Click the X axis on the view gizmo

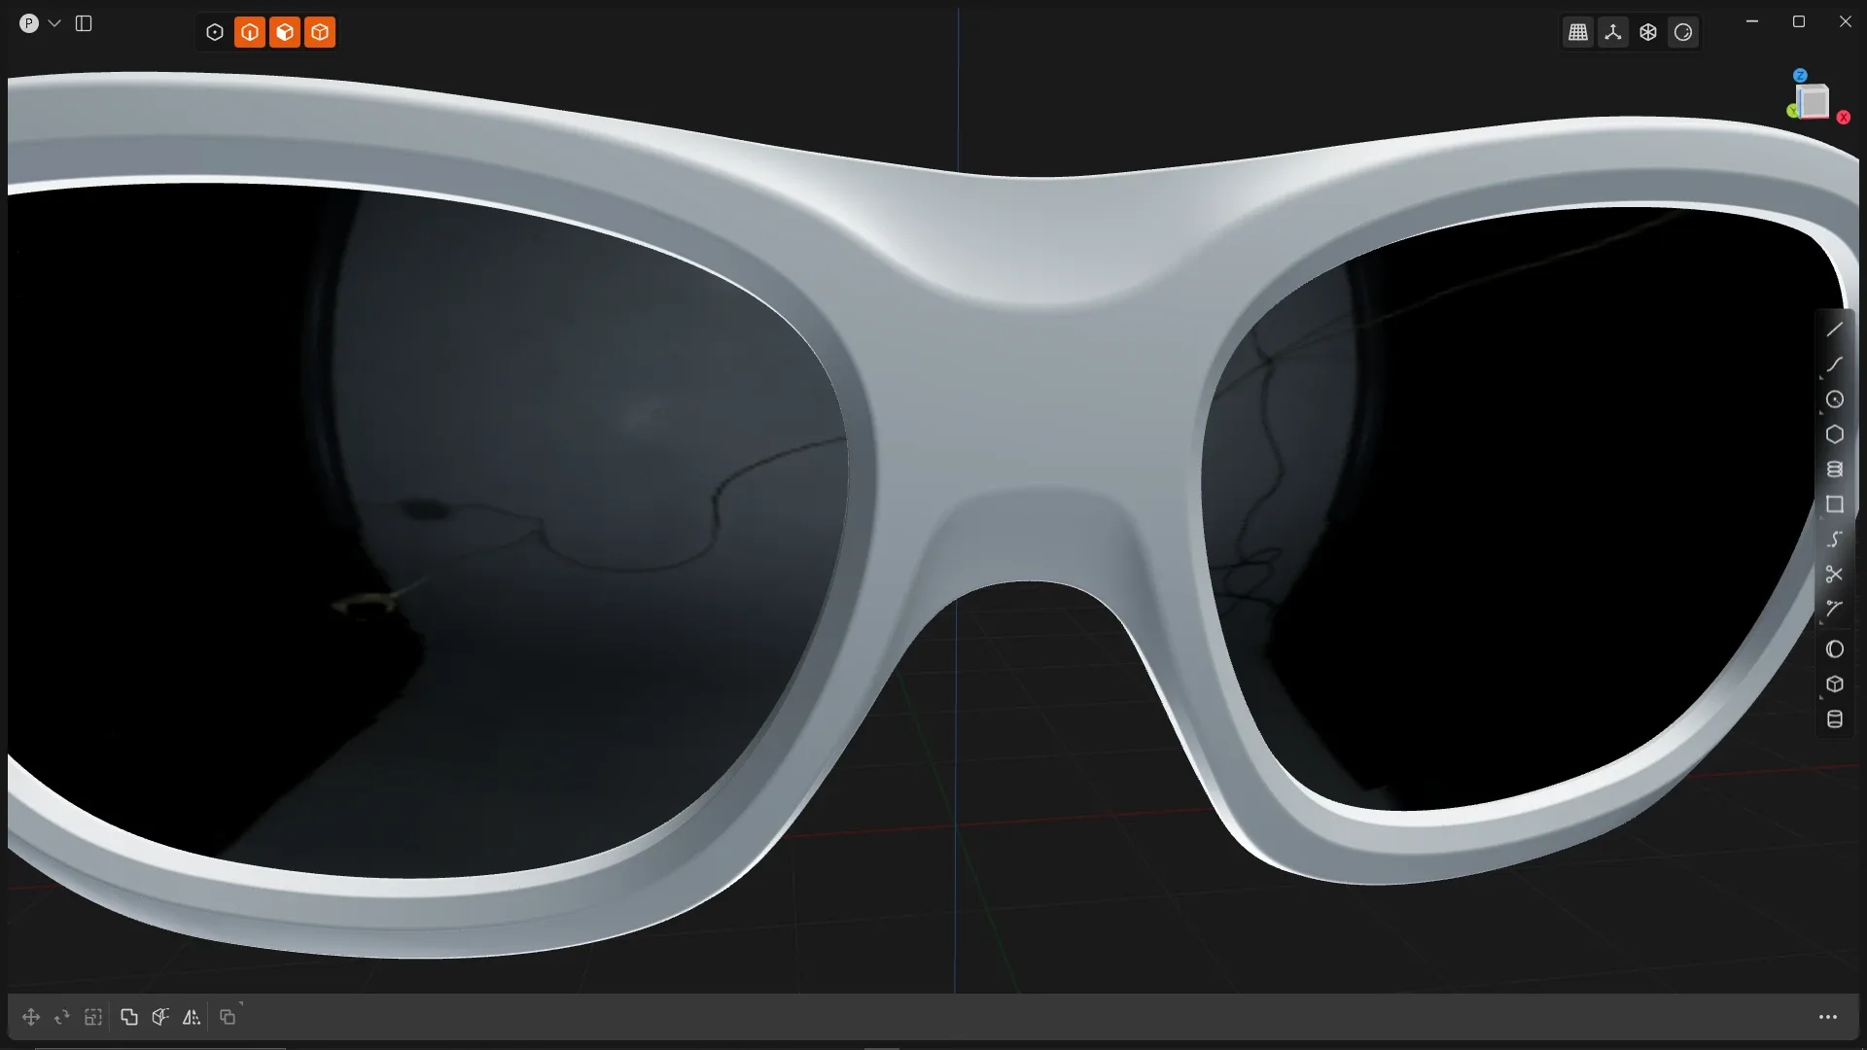click(x=1843, y=117)
